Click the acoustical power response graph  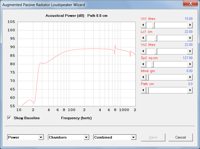coord(76,64)
